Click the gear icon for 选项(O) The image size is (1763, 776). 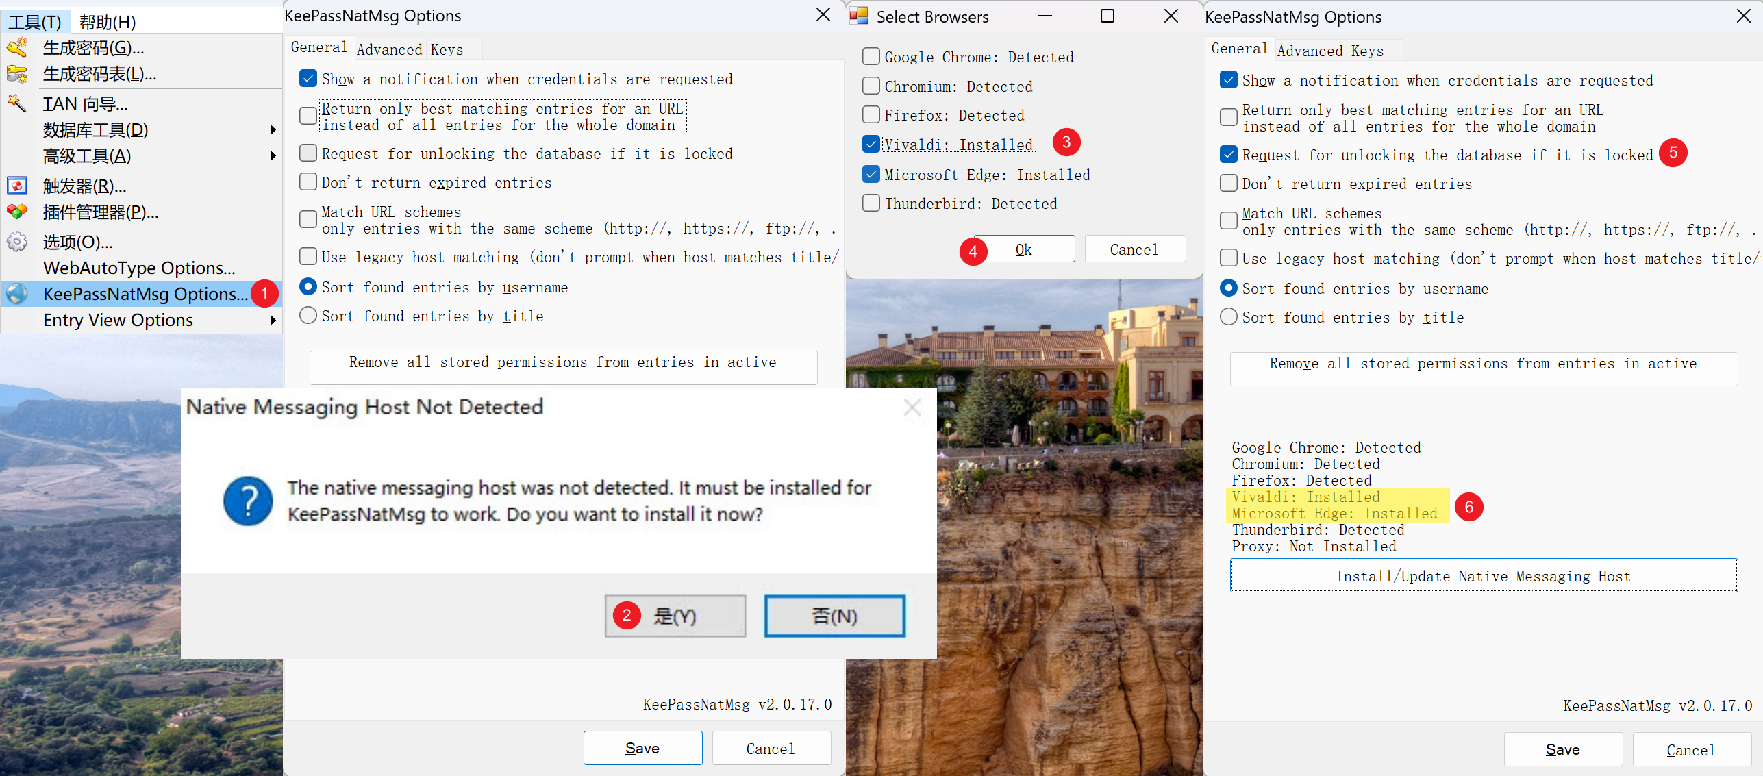tap(17, 242)
